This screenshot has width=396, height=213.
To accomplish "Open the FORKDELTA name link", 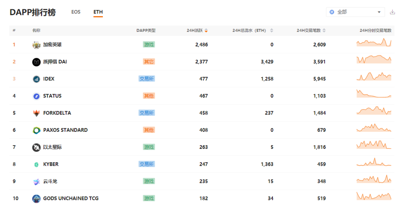I will (x=57, y=113).
